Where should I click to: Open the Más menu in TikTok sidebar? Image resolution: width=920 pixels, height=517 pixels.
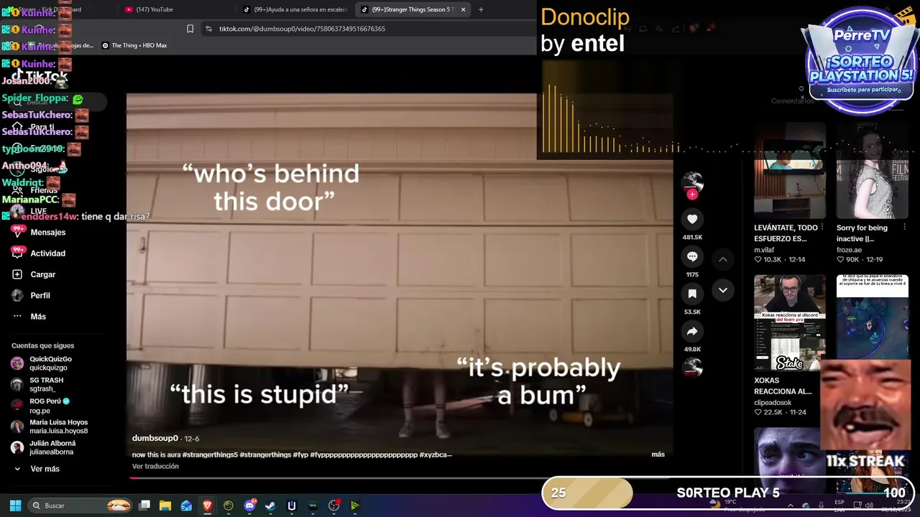38,316
